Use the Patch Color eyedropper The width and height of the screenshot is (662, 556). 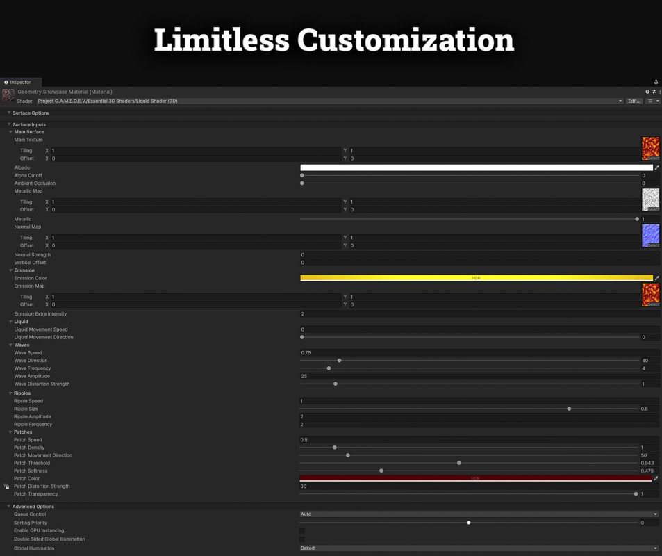656,478
